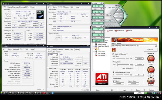Switch to About tab in the CPU-Z Memory window
The width and height of the screenshot is (162, 100).
pos(32,49)
